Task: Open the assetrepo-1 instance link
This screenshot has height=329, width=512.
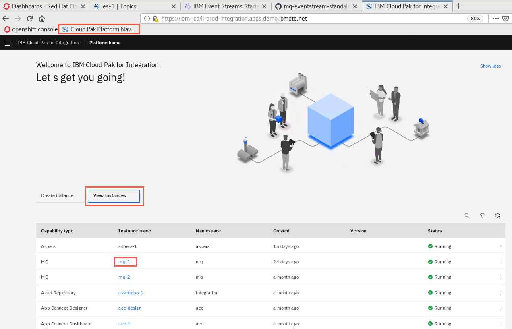Action: tap(131, 293)
